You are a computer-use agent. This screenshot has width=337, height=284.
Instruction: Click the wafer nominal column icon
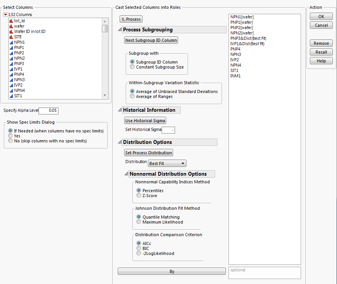click(x=11, y=26)
